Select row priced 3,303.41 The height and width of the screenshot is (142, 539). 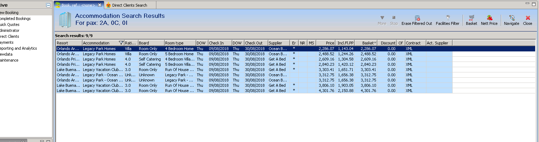coord(254,70)
